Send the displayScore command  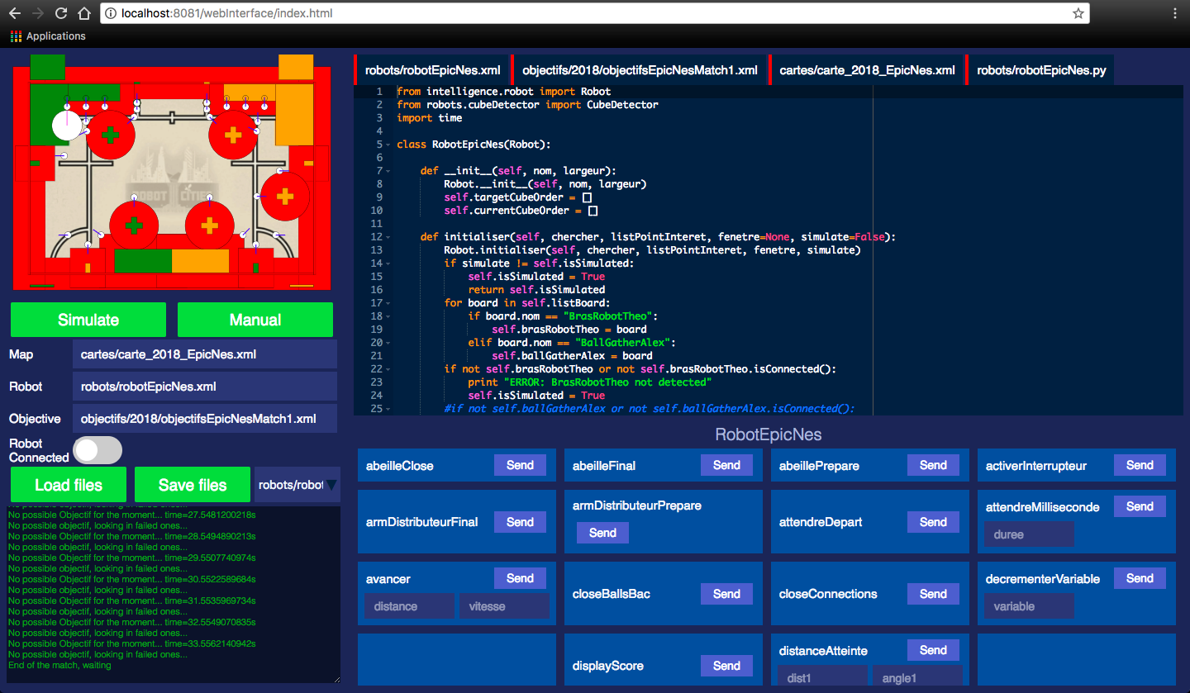coord(726,665)
